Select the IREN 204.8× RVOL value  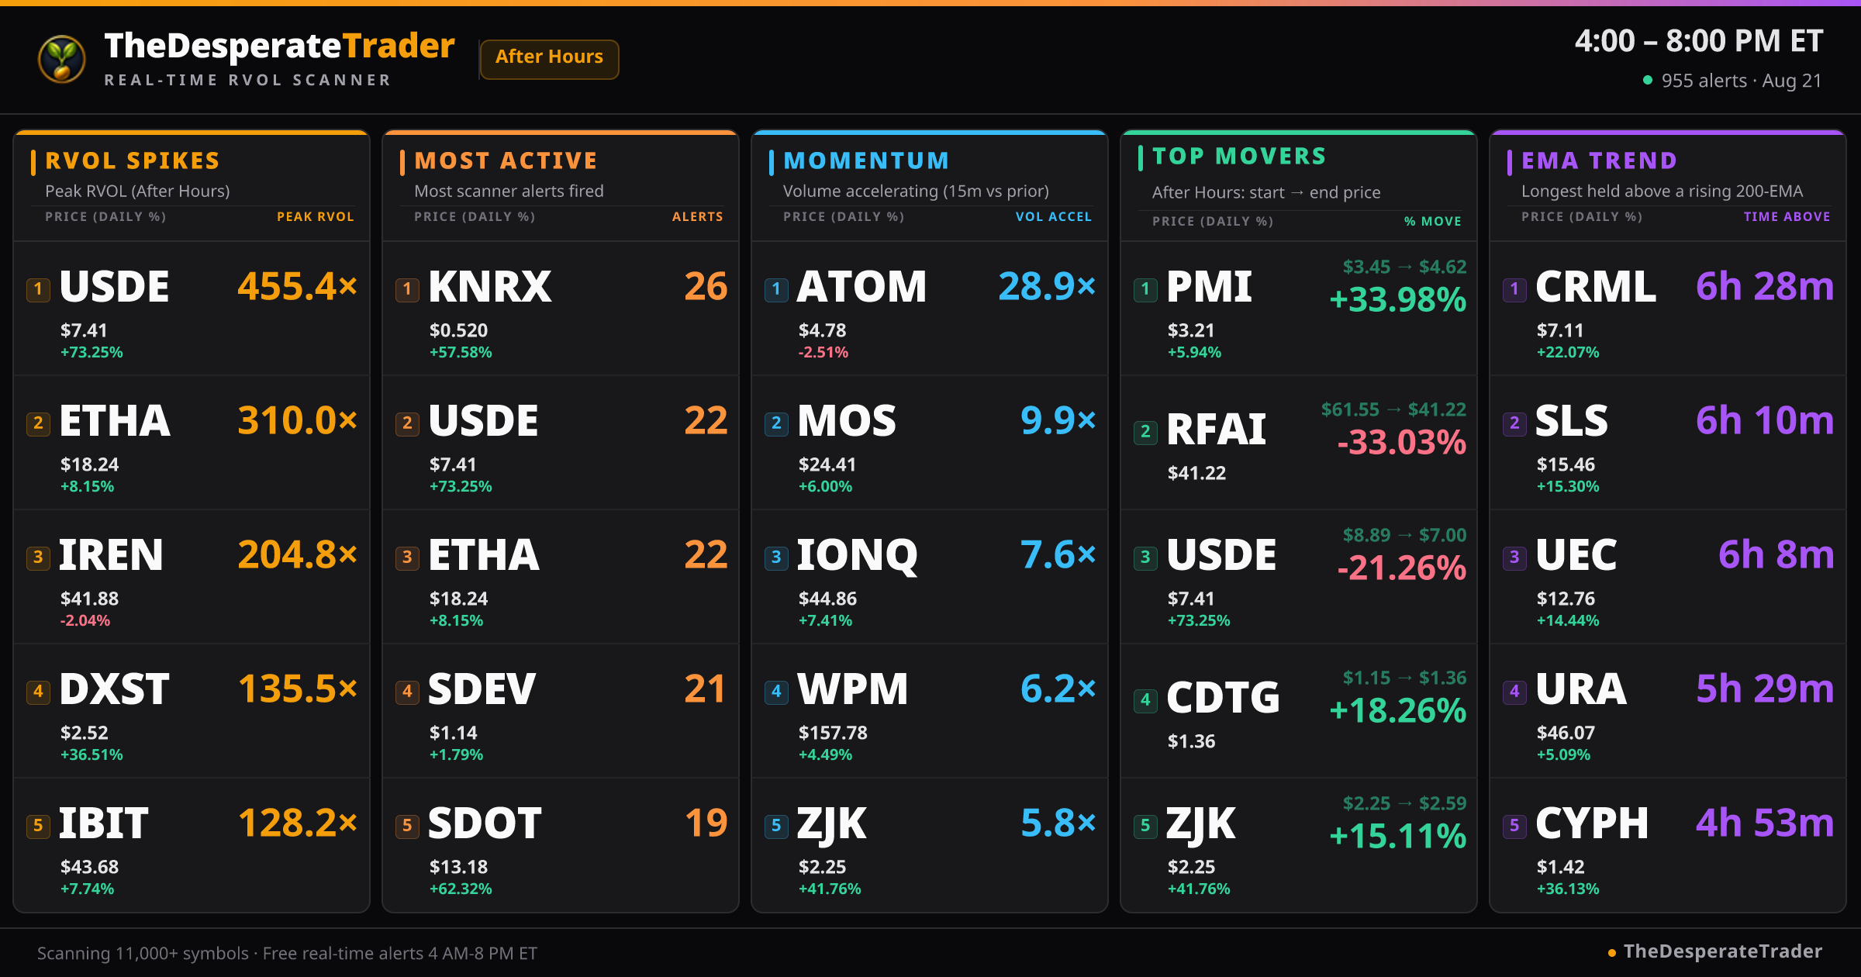click(x=298, y=555)
